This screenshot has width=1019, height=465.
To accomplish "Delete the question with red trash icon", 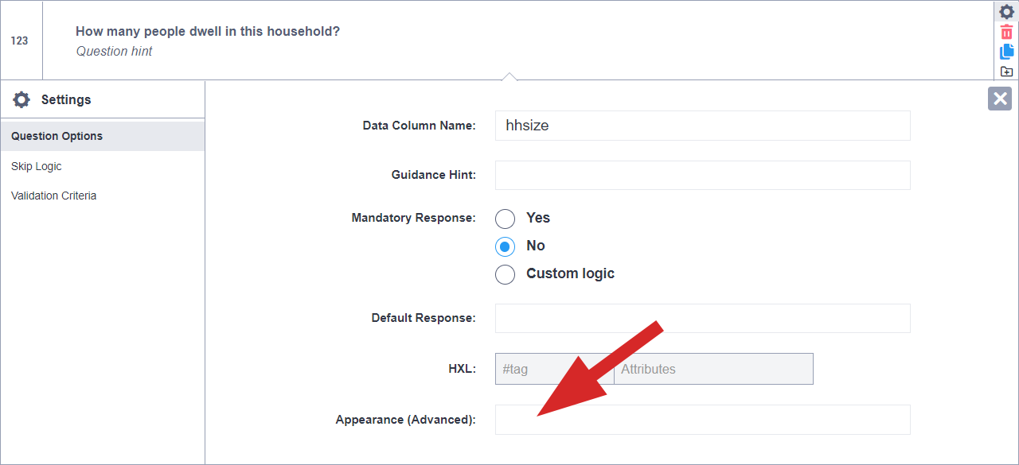I will click(1006, 33).
